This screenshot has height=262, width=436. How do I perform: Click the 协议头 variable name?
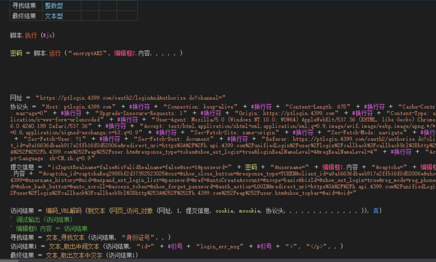click(x=19, y=107)
